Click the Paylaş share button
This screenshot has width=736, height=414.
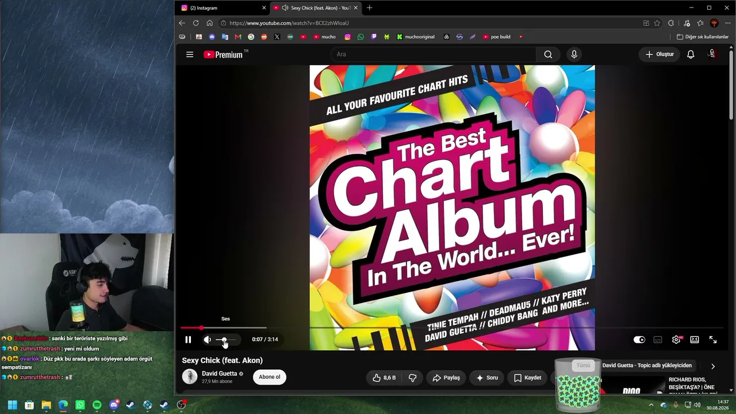click(x=446, y=378)
